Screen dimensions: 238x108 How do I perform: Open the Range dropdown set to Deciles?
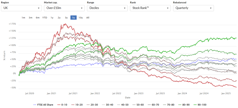pos(107,8)
